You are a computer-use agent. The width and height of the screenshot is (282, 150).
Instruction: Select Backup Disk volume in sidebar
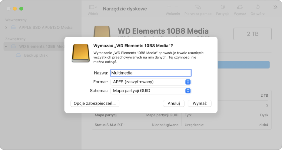click(x=35, y=55)
